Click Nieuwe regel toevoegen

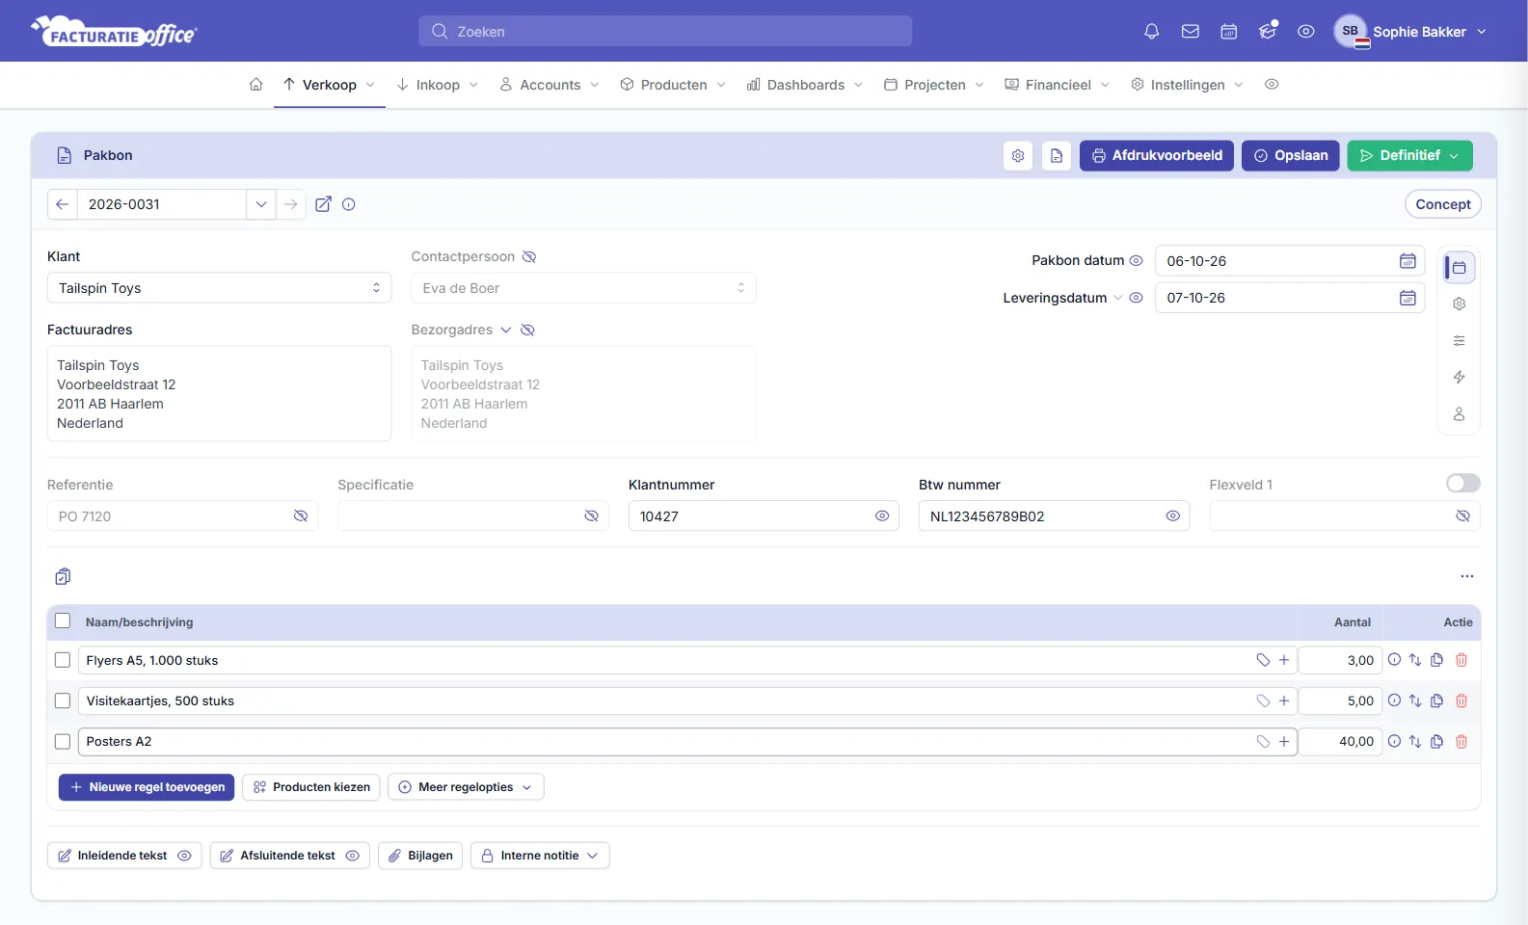[147, 787]
